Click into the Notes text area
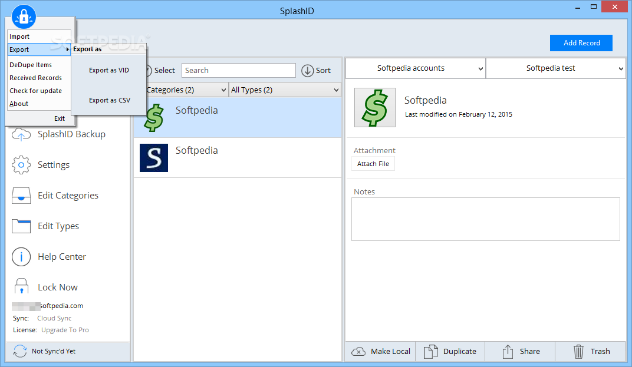Viewport: 632px width, 367px height. pyautogui.click(x=486, y=219)
